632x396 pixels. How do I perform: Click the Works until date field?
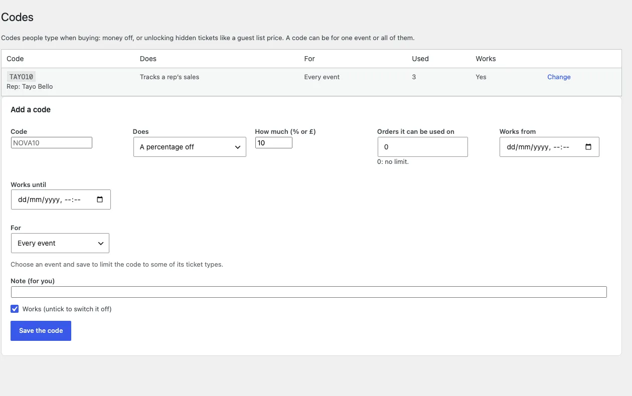pyautogui.click(x=61, y=199)
